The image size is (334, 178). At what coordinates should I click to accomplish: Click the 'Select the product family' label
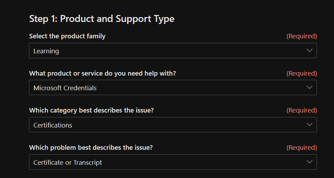tap(67, 36)
